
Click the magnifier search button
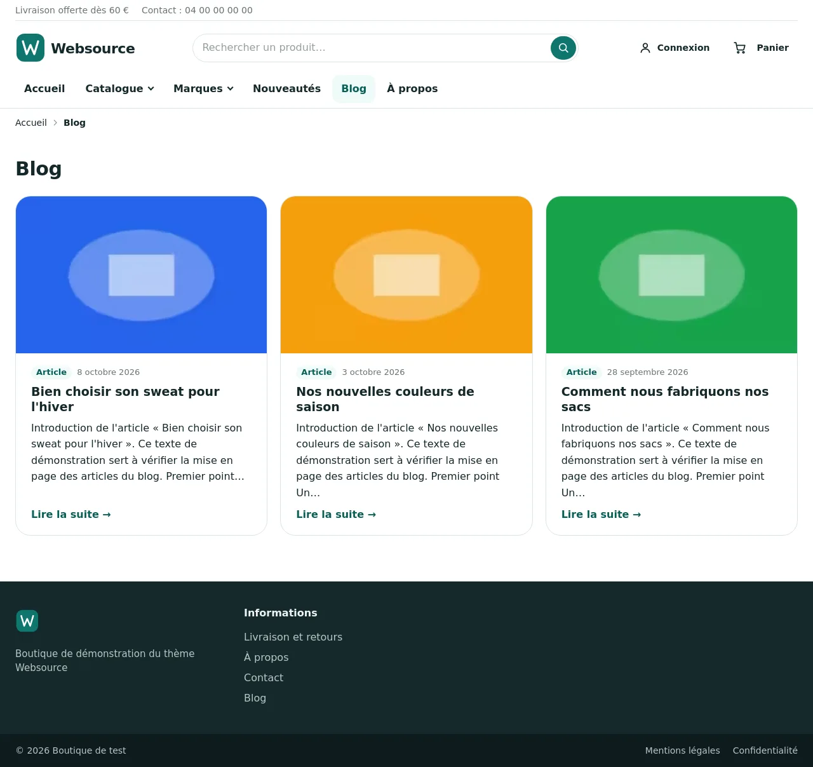coord(563,48)
